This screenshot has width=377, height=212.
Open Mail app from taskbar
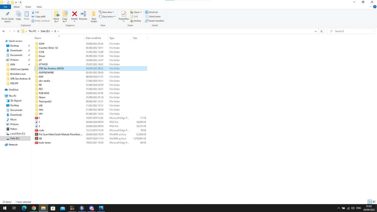tap(62, 208)
